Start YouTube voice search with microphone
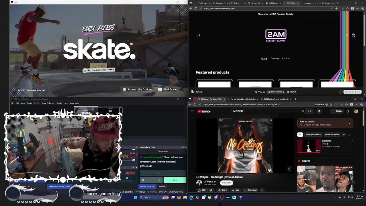 319,111
